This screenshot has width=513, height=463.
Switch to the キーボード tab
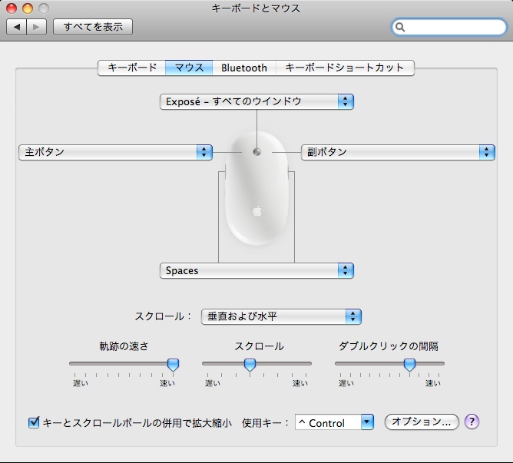[132, 68]
